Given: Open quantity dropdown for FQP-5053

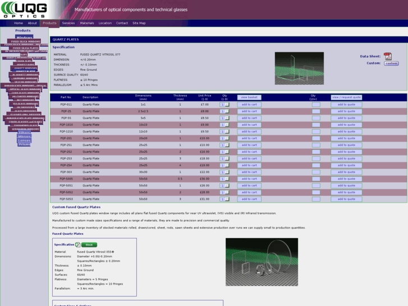Looking at the screenshot, I should coord(224,199).
